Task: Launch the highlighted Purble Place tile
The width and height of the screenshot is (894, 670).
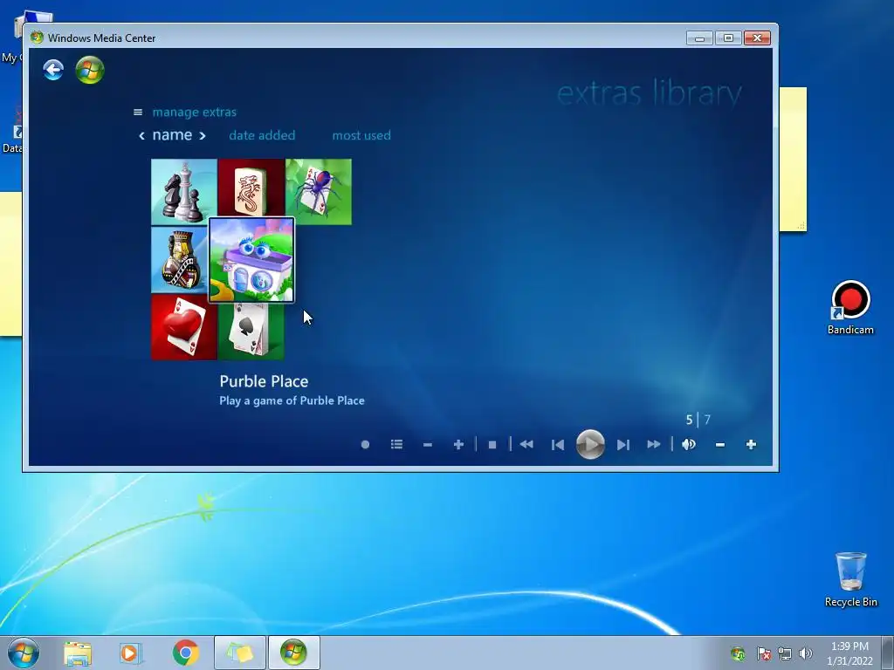Action: point(251,260)
